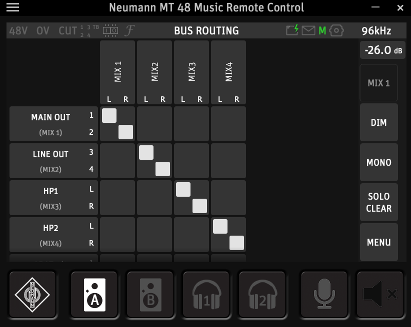This screenshot has height=327, width=411.
Task: Click the MIX4 cell in LINE OUT row
Action: point(228,161)
